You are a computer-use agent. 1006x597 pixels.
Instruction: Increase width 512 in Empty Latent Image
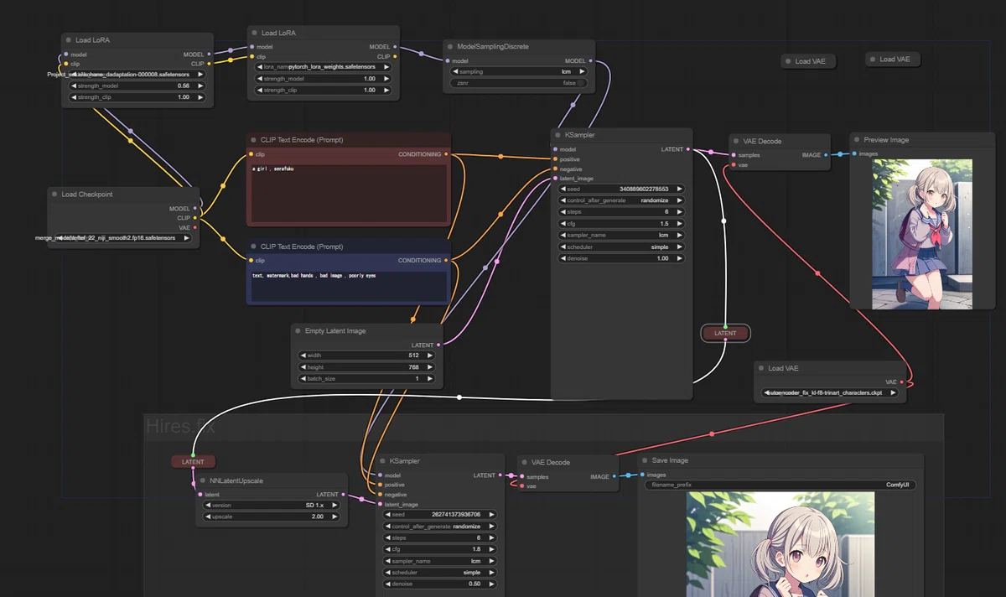[430, 356]
